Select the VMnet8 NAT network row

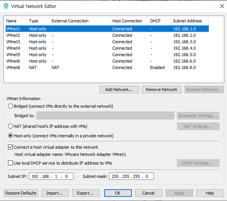(x=107, y=68)
